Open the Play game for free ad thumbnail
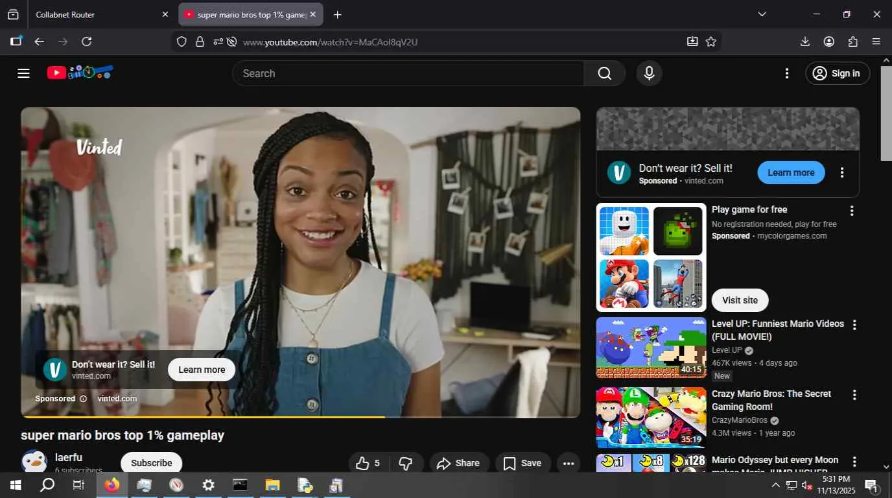 tap(651, 257)
